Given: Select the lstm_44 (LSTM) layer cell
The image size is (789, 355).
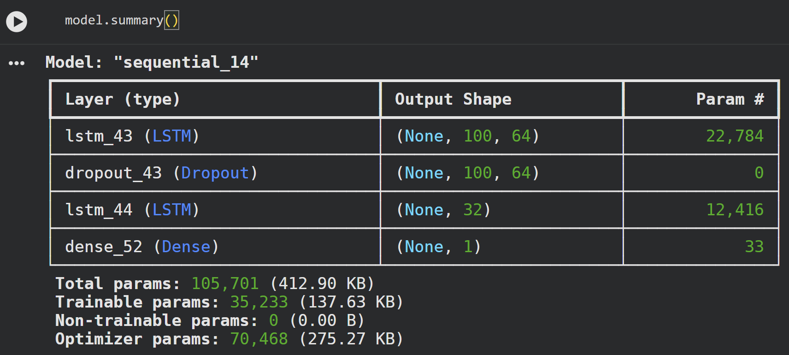Looking at the screenshot, I should (x=132, y=210).
